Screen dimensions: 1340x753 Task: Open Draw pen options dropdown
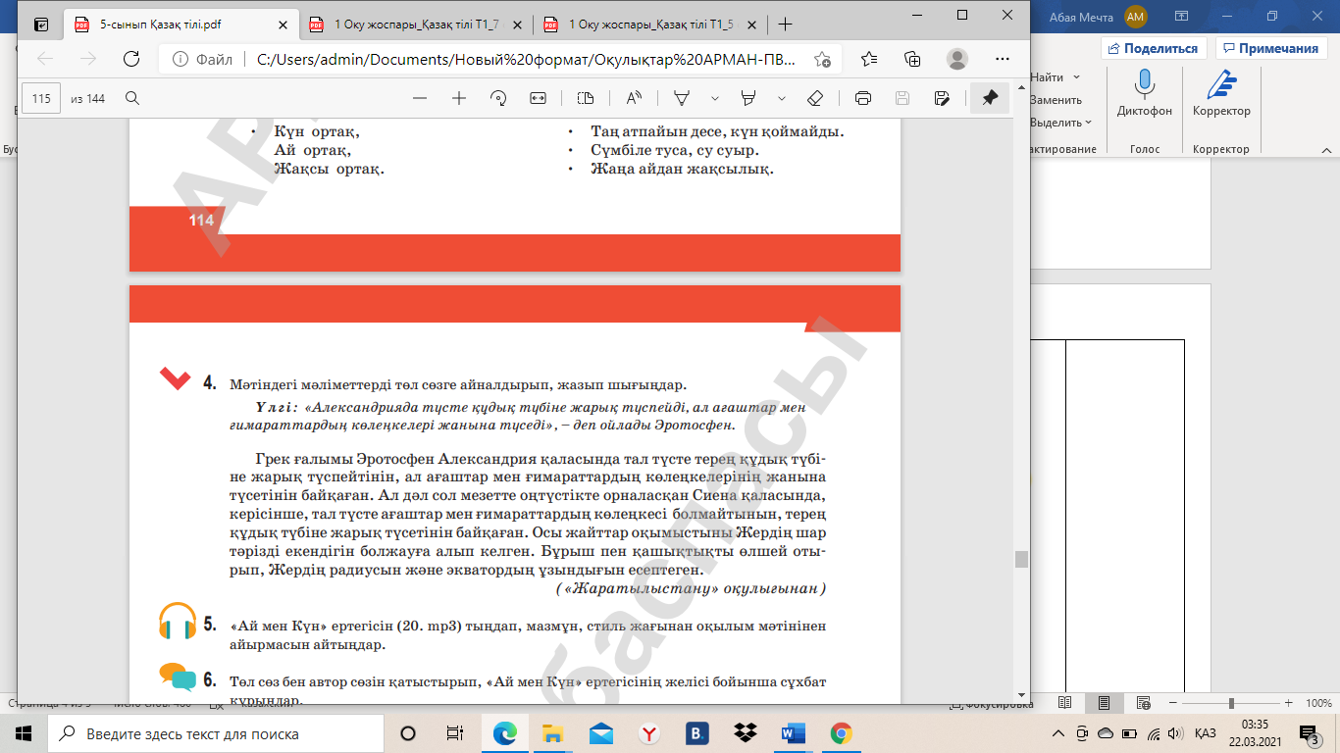point(715,98)
